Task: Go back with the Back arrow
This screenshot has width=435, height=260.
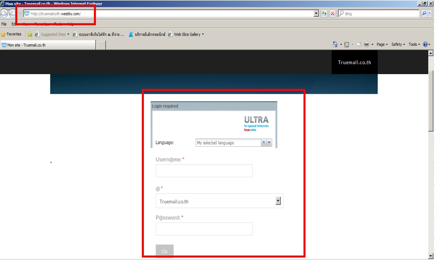Action: [4, 13]
